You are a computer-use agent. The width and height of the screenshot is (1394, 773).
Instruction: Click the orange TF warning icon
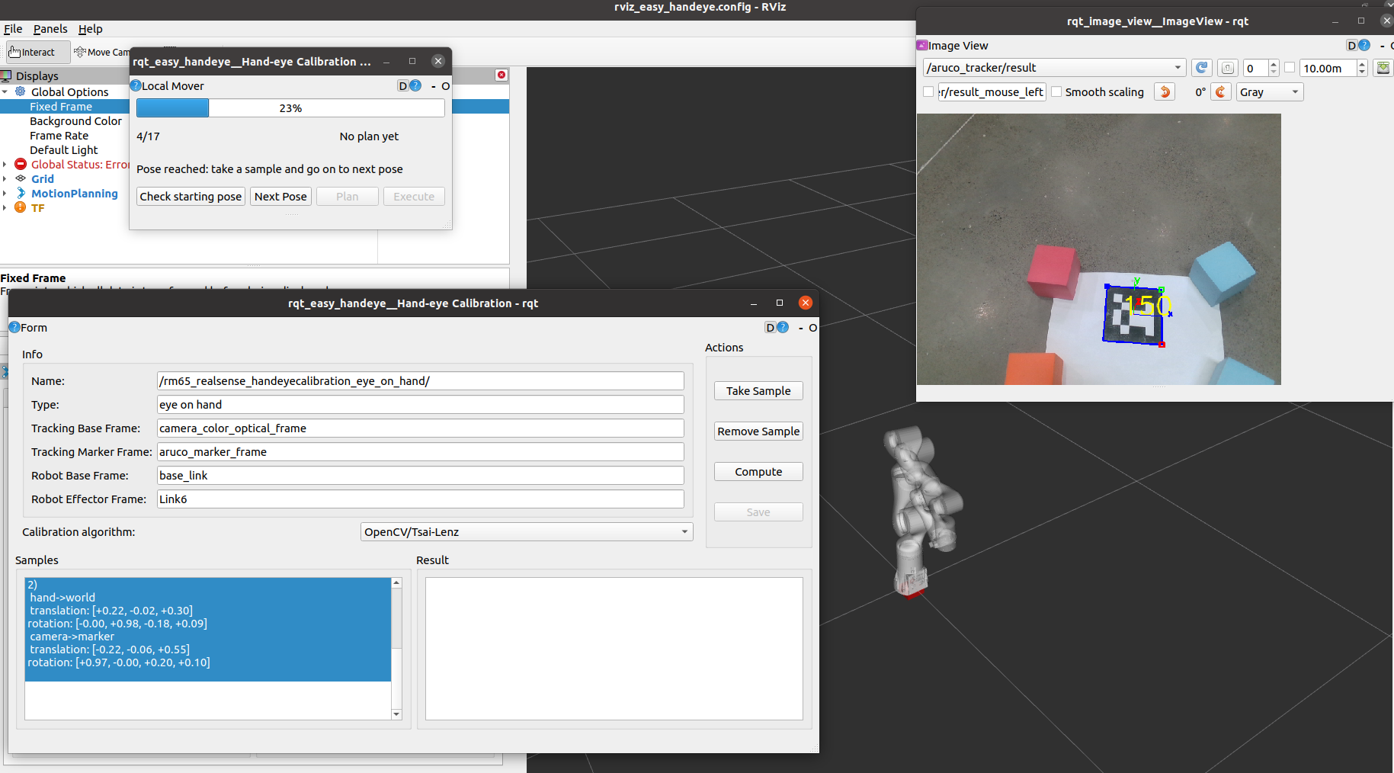pyautogui.click(x=21, y=207)
